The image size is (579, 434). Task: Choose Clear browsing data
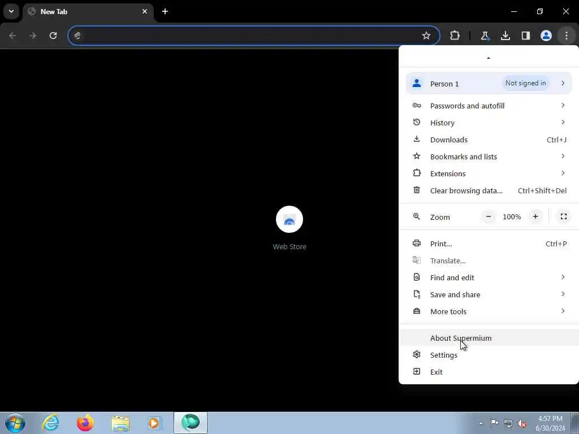tap(489, 191)
